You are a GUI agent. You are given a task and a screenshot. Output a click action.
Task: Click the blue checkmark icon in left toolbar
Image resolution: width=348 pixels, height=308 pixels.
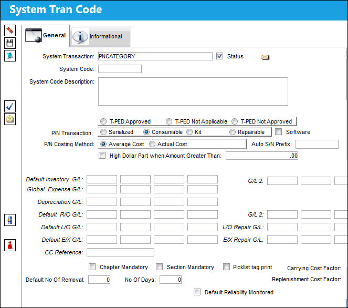point(10,107)
